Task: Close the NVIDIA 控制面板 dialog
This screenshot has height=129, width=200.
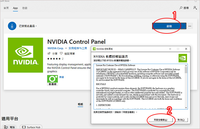Action: point(186,49)
